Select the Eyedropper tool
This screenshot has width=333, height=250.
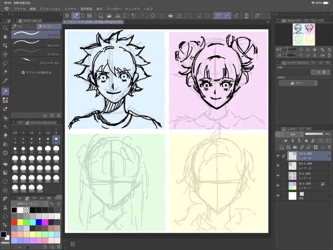(x=5, y=80)
